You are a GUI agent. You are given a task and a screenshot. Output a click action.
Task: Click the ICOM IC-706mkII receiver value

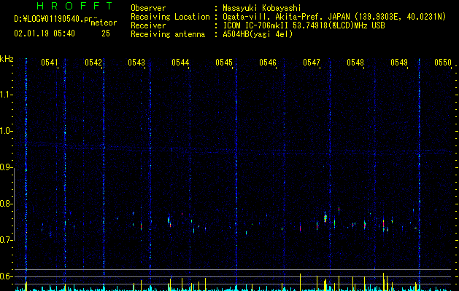(304, 25)
